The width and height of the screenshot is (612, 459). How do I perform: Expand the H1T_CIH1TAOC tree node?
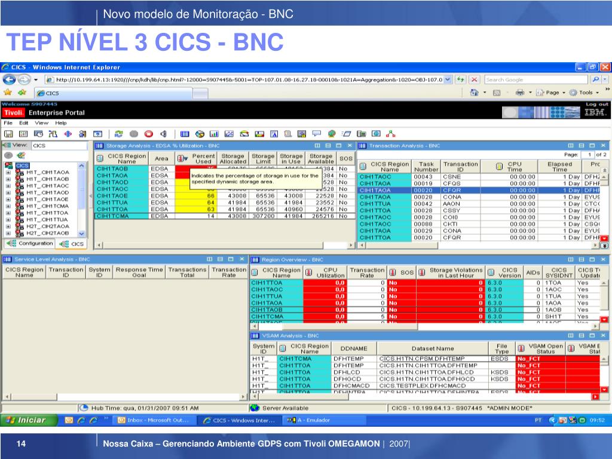coord(8,186)
